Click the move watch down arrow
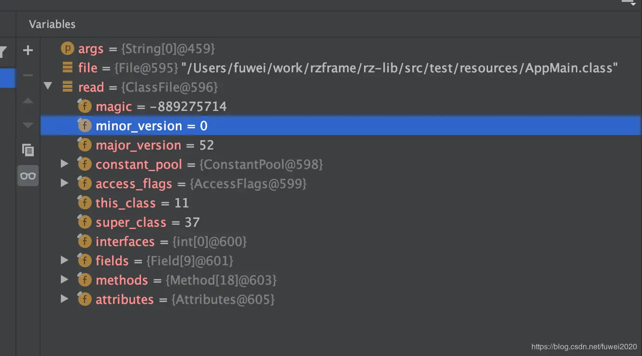The image size is (642, 356). click(28, 125)
